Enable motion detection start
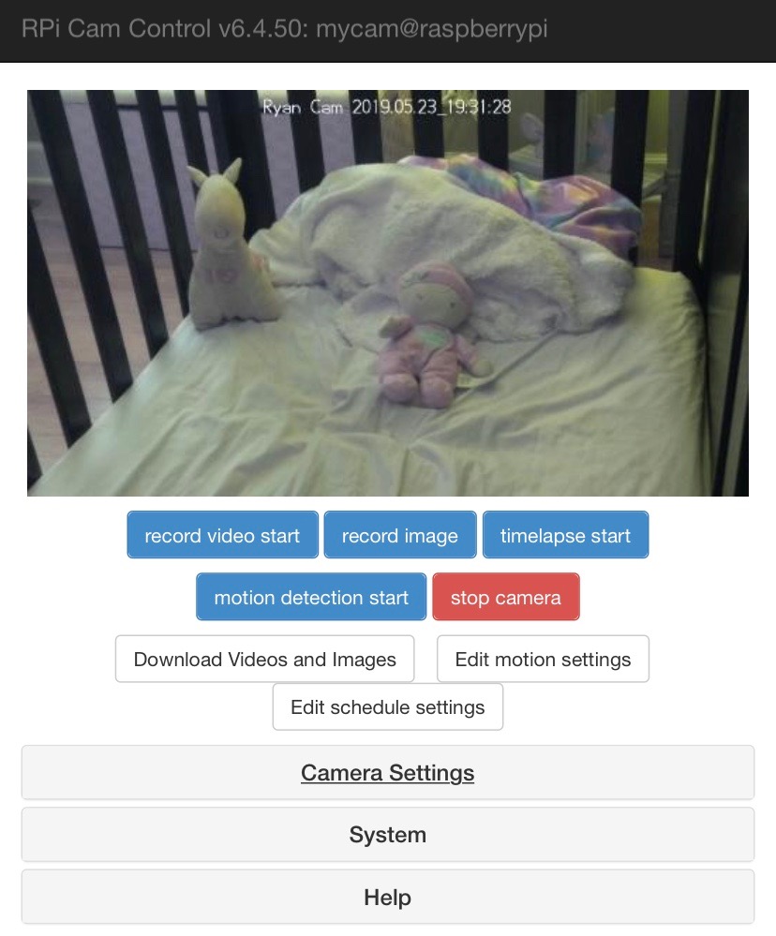 pyautogui.click(x=311, y=597)
